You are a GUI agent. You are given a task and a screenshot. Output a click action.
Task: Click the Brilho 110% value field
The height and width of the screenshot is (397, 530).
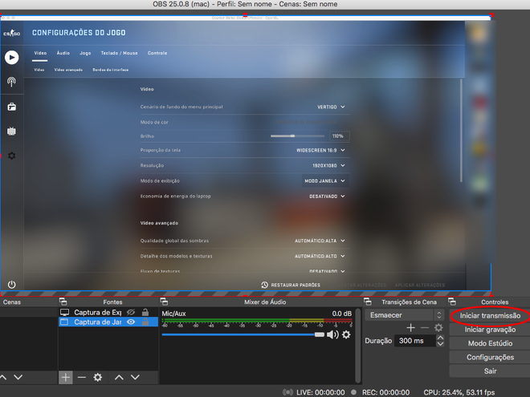pyautogui.click(x=340, y=136)
